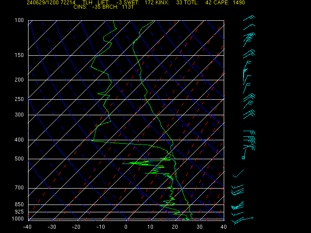This screenshot has height=233, width=311.
Task: Click the positive 20 temperature axis label
Action: click(x=175, y=227)
